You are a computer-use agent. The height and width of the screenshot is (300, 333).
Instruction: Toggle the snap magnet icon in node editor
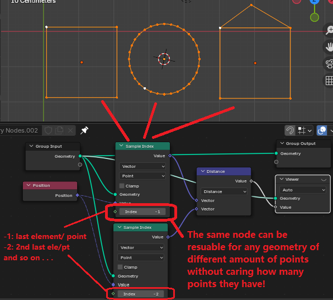[290, 130]
